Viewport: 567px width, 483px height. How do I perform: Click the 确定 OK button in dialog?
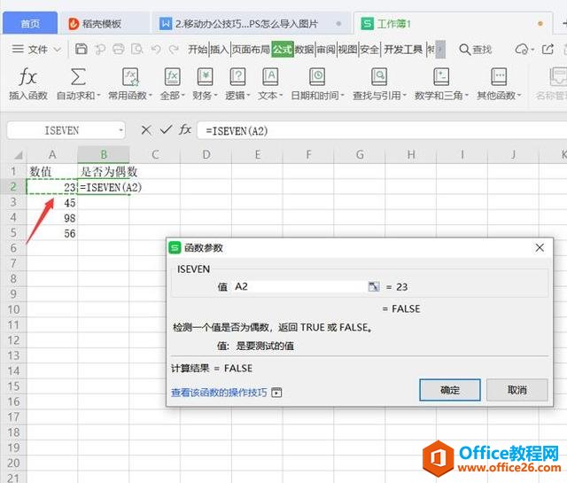click(x=450, y=390)
